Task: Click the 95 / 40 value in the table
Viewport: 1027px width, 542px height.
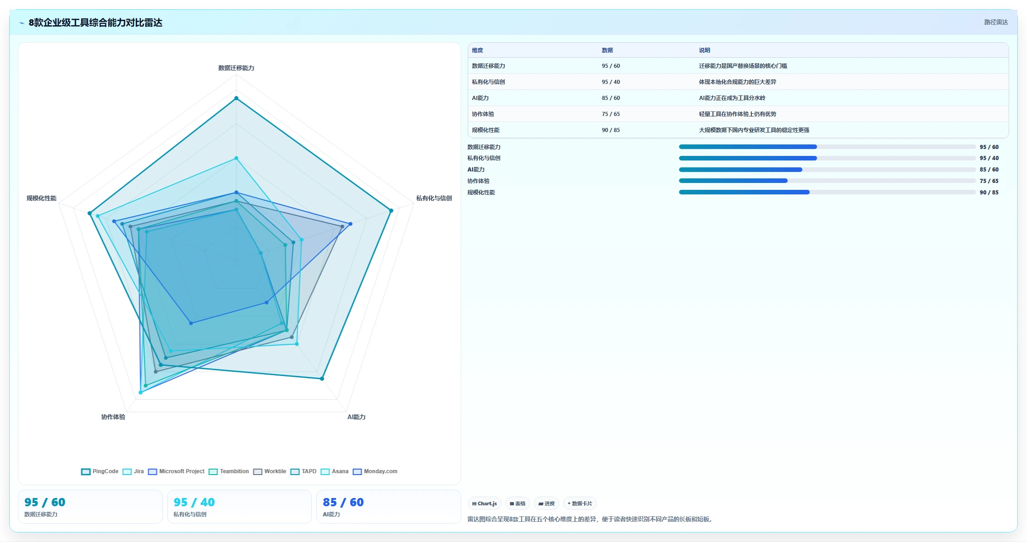Action: (x=611, y=82)
